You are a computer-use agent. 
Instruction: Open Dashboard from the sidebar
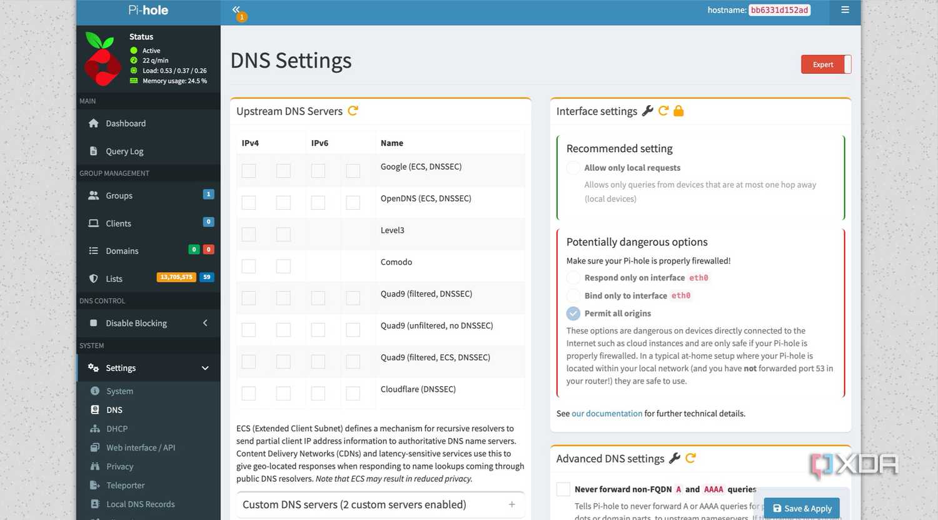[148, 123]
